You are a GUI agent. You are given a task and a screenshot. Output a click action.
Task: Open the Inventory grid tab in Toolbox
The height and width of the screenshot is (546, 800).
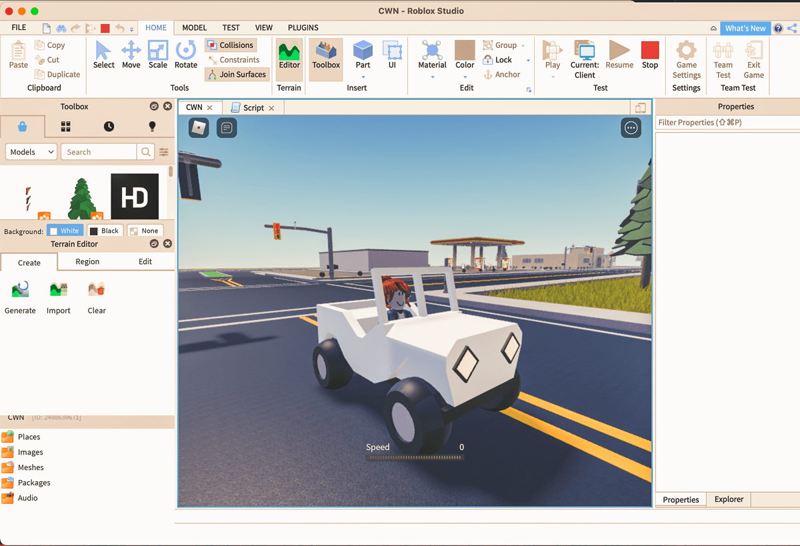pos(66,127)
